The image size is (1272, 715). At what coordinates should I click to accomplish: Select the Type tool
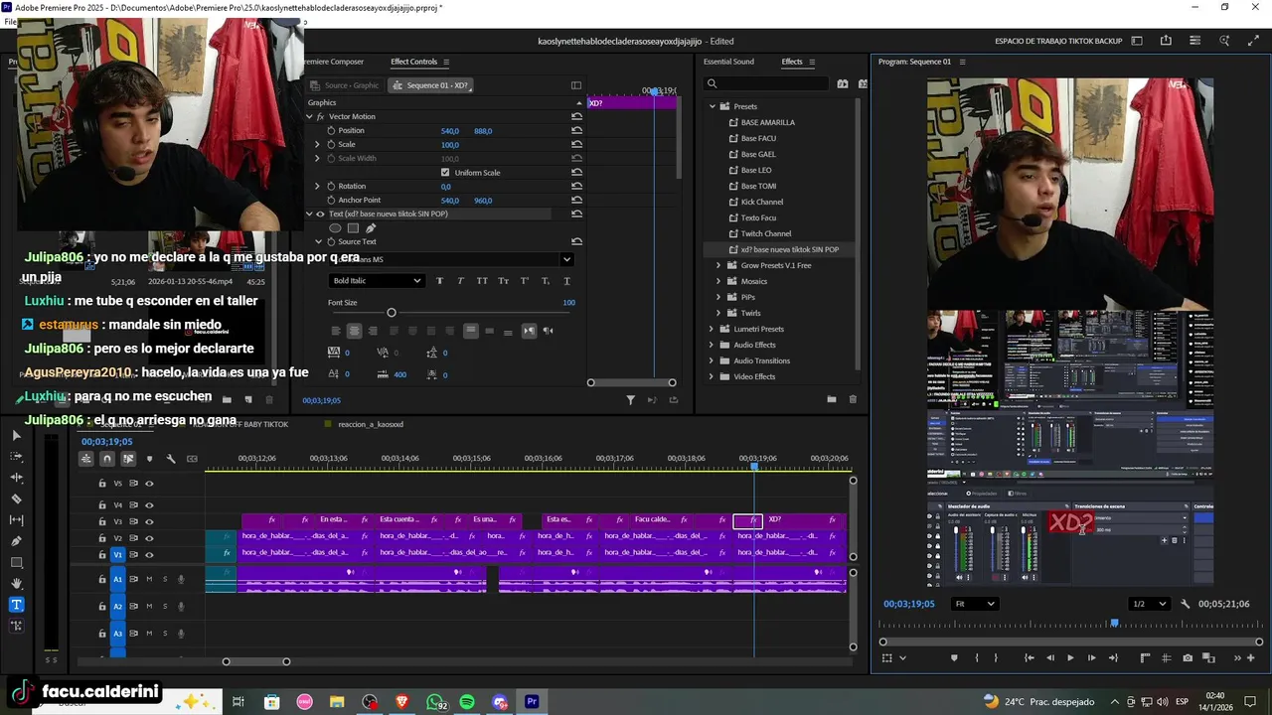click(16, 605)
